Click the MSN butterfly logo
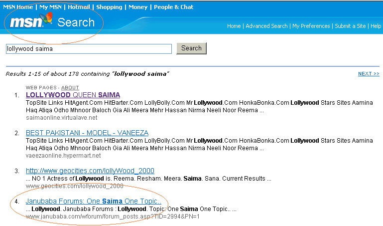This screenshot has width=383, height=226. pyautogui.click(x=46, y=18)
